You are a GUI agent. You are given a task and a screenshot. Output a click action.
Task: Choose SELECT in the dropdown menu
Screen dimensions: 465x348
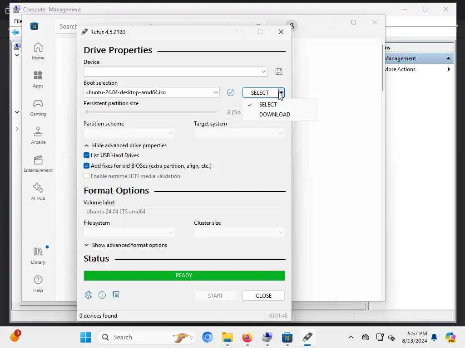[280, 105]
